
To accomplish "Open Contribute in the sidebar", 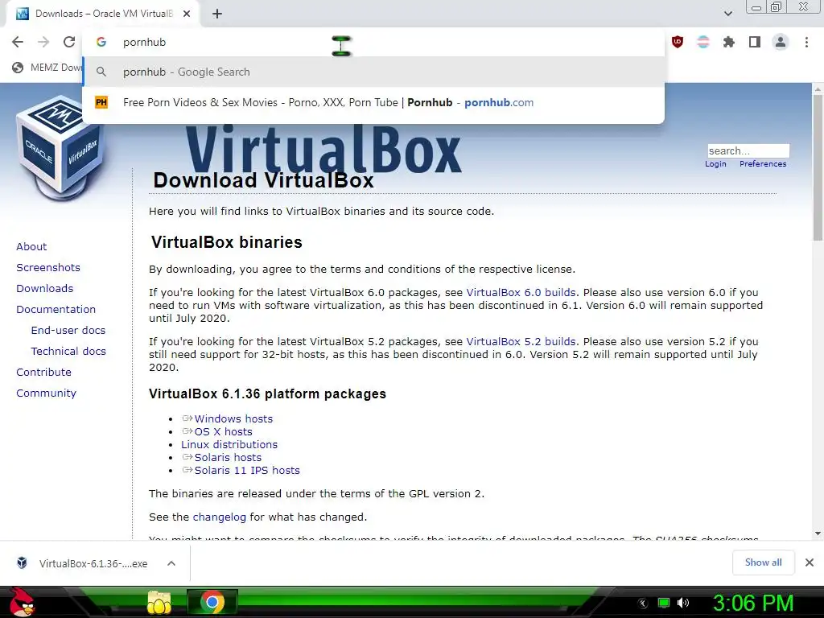I will 43,372.
